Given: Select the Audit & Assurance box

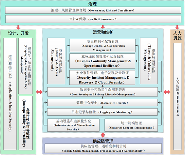Looking at the screenshot, I should tap(93, 19).
